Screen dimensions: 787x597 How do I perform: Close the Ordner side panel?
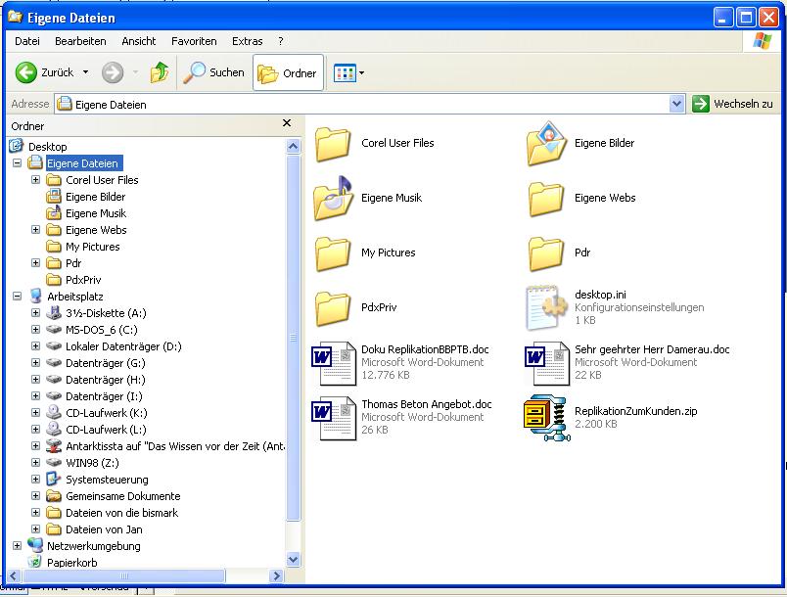click(x=287, y=123)
